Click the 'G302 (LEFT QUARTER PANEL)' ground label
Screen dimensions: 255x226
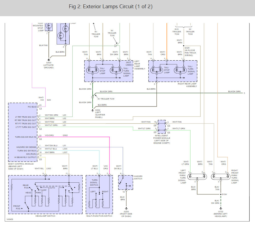pos(100,114)
